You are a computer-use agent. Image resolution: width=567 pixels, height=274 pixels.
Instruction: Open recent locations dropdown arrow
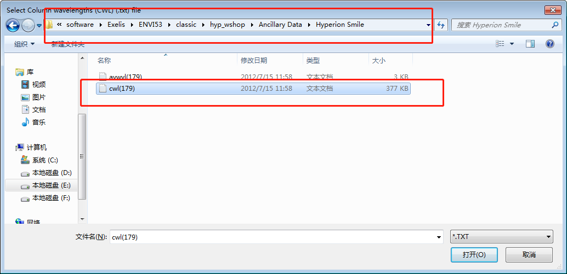click(x=39, y=26)
